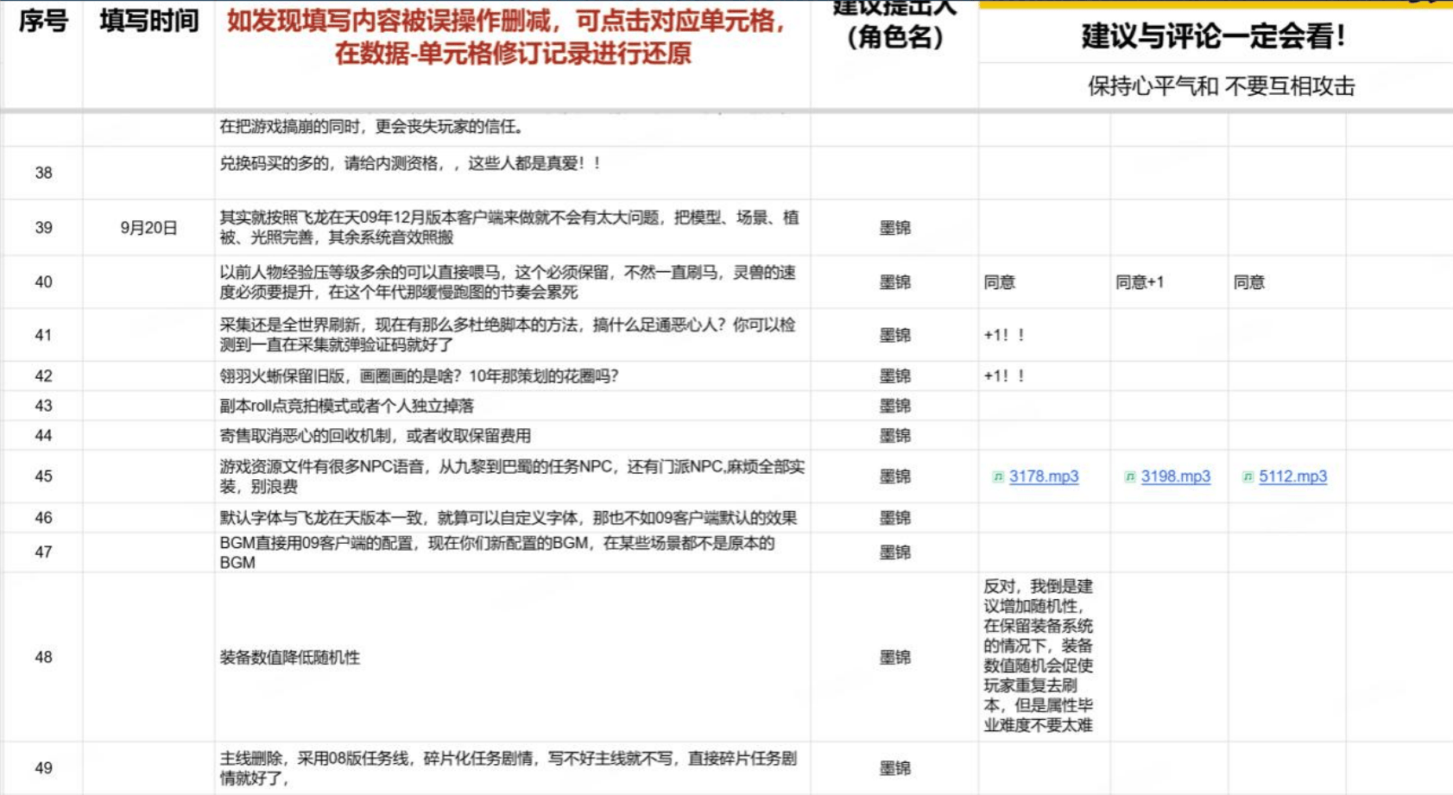The height and width of the screenshot is (795, 1453).
Task: Select row number 46 cell
Action: coord(43,518)
